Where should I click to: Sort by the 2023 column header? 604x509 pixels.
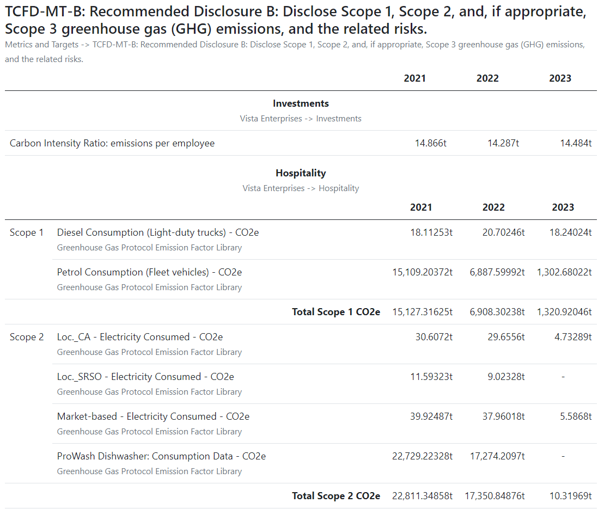(560, 78)
